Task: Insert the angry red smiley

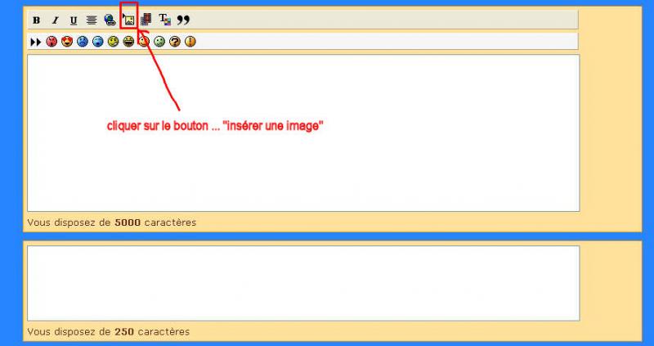Action: click(52, 42)
